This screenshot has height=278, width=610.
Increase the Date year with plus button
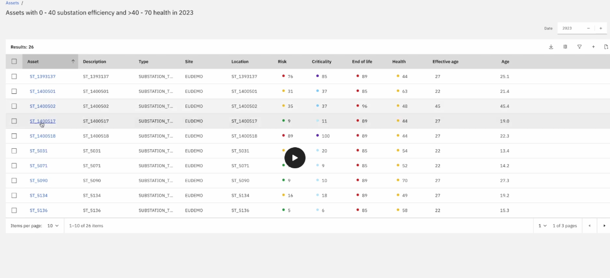coord(601,28)
